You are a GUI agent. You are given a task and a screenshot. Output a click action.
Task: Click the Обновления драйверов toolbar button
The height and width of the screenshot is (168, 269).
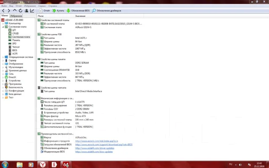(106, 10)
